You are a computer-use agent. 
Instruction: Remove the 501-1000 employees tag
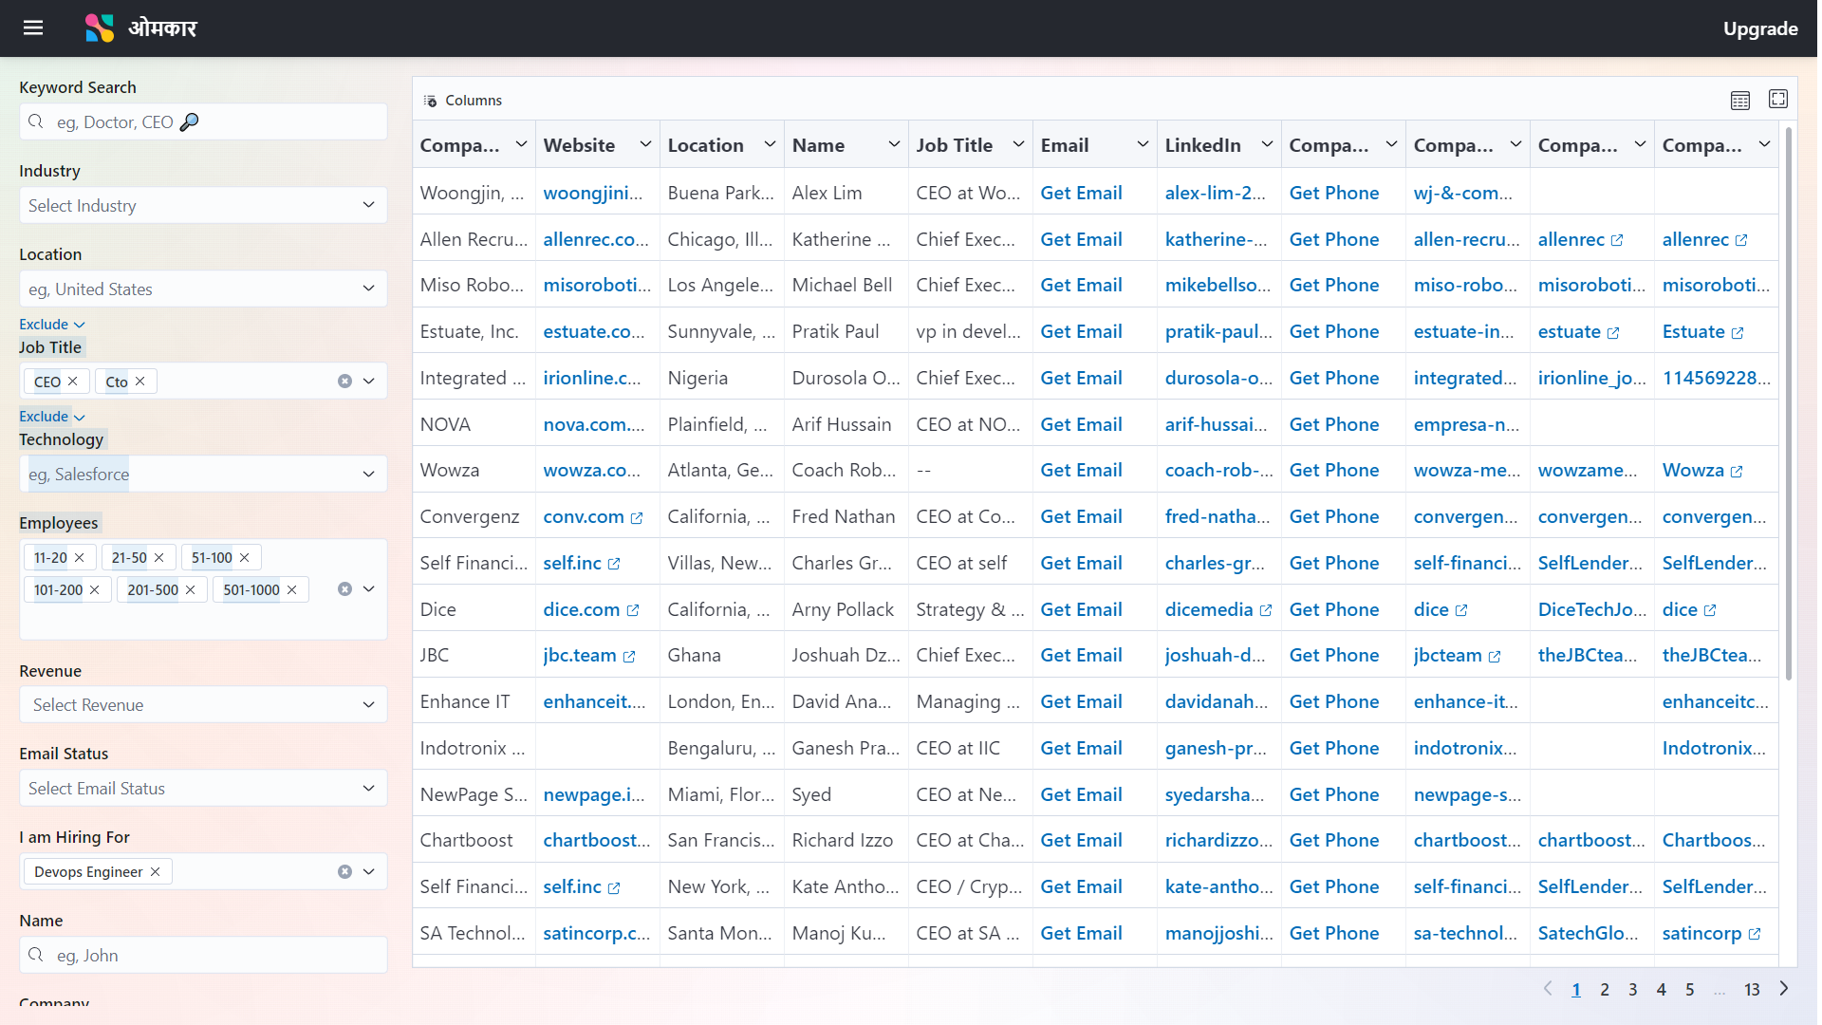click(x=292, y=590)
